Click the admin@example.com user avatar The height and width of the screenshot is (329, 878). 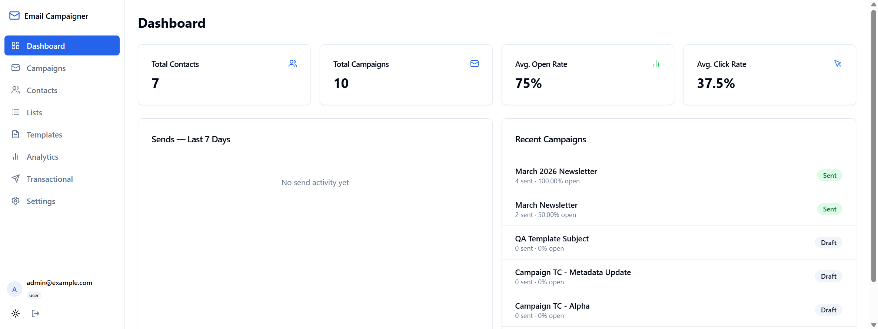coord(14,289)
